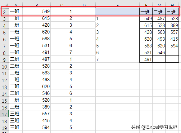Select cell H7 with value 594

172,46
